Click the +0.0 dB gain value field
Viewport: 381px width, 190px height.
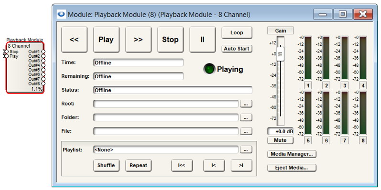click(x=281, y=131)
